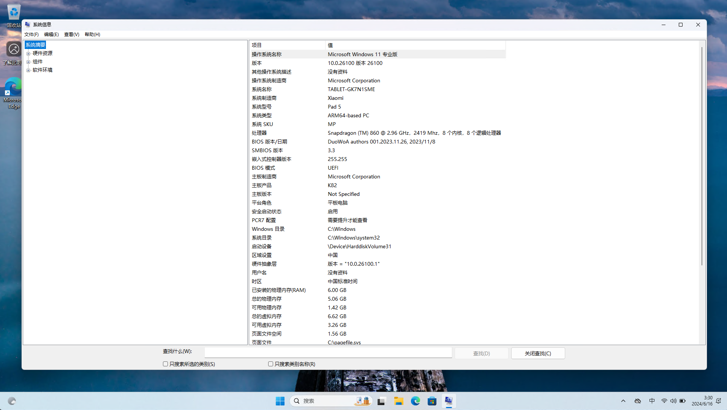Show hidden tray icons chevron
The height and width of the screenshot is (410, 727).
(x=623, y=401)
